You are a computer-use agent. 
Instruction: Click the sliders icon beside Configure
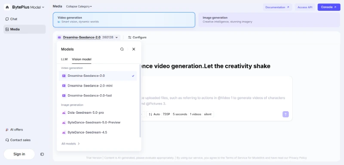coord(130,37)
